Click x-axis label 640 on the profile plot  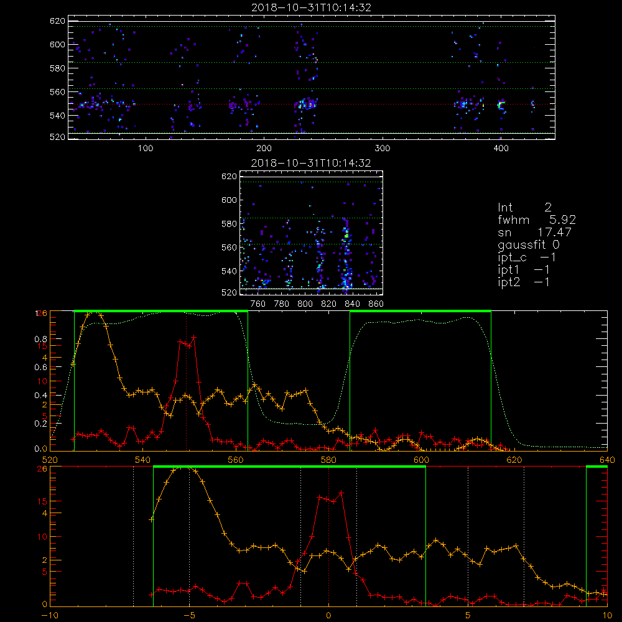(x=607, y=460)
